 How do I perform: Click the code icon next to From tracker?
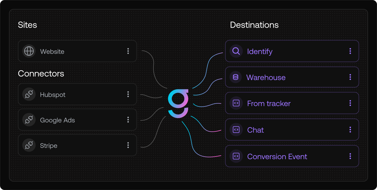click(x=236, y=103)
